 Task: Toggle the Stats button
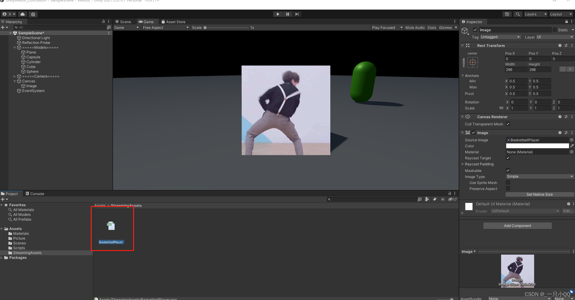(432, 27)
